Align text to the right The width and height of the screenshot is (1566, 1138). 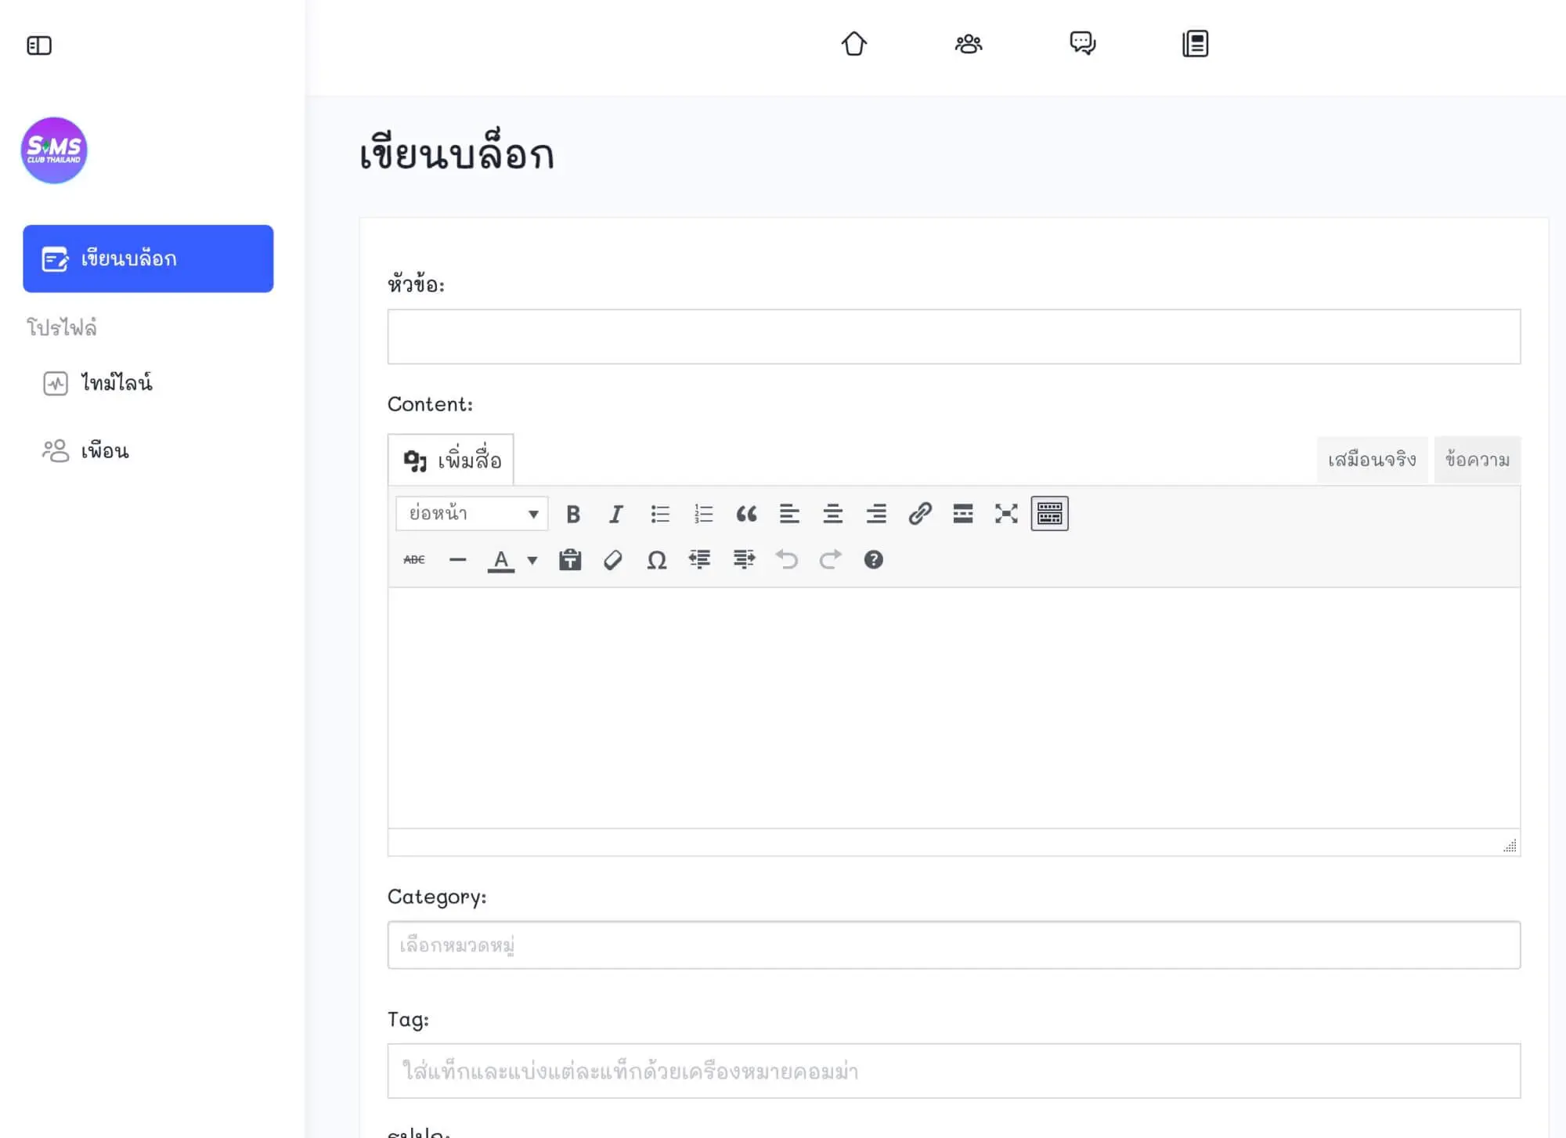(876, 514)
